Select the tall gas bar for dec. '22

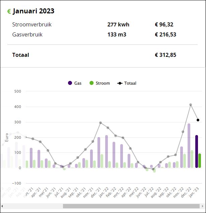tap(189, 145)
